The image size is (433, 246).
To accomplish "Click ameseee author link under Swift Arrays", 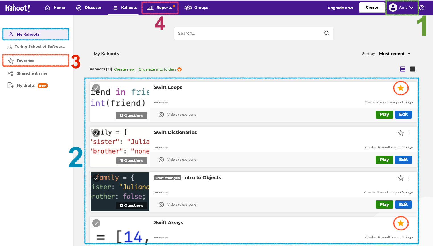I will (161, 237).
